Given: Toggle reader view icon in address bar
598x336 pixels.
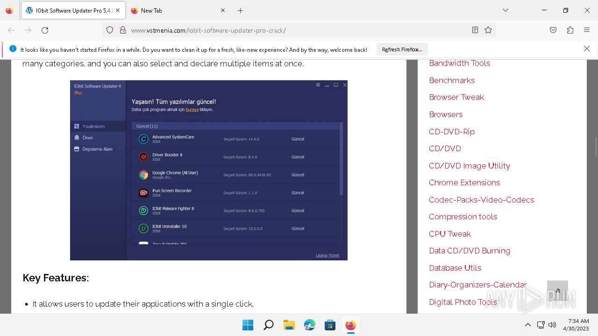Looking at the screenshot, I should click(x=475, y=30).
